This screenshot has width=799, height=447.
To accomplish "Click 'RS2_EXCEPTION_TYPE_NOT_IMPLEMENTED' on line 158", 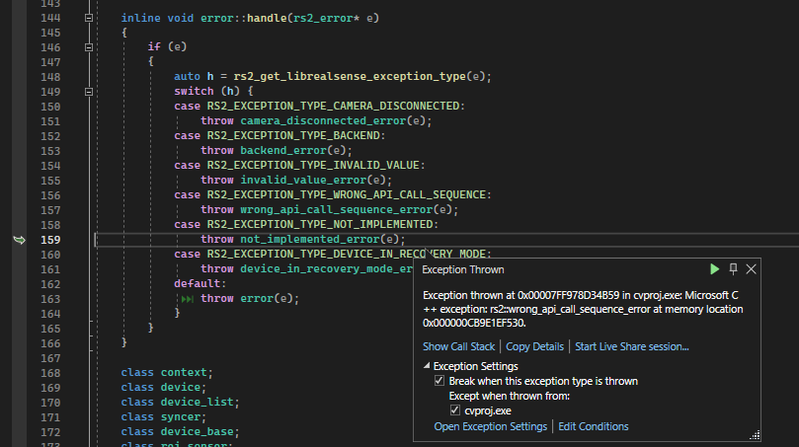I will (x=319, y=225).
